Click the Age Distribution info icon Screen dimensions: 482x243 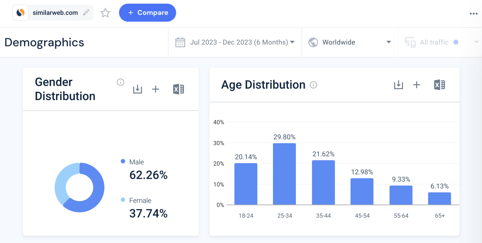pos(313,85)
